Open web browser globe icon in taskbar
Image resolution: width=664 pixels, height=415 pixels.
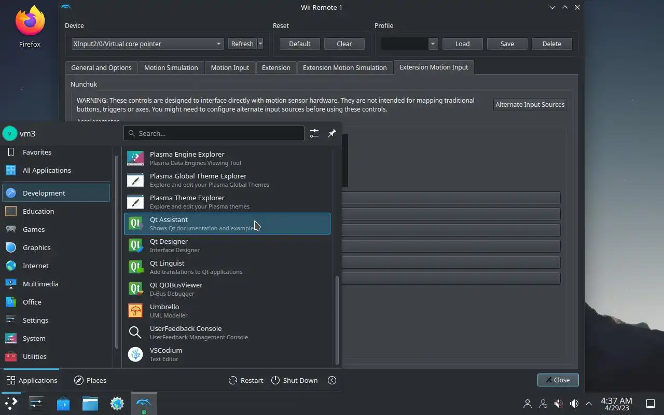point(117,404)
